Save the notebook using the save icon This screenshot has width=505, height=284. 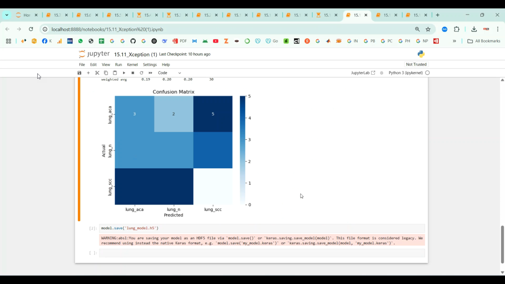pyautogui.click(x=79, y=73)
